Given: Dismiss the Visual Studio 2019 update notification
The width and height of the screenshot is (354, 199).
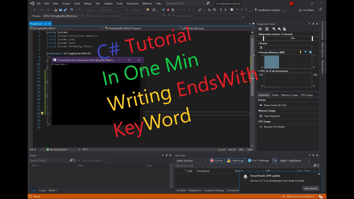Looking at the screenshot, I should [319, 174].
